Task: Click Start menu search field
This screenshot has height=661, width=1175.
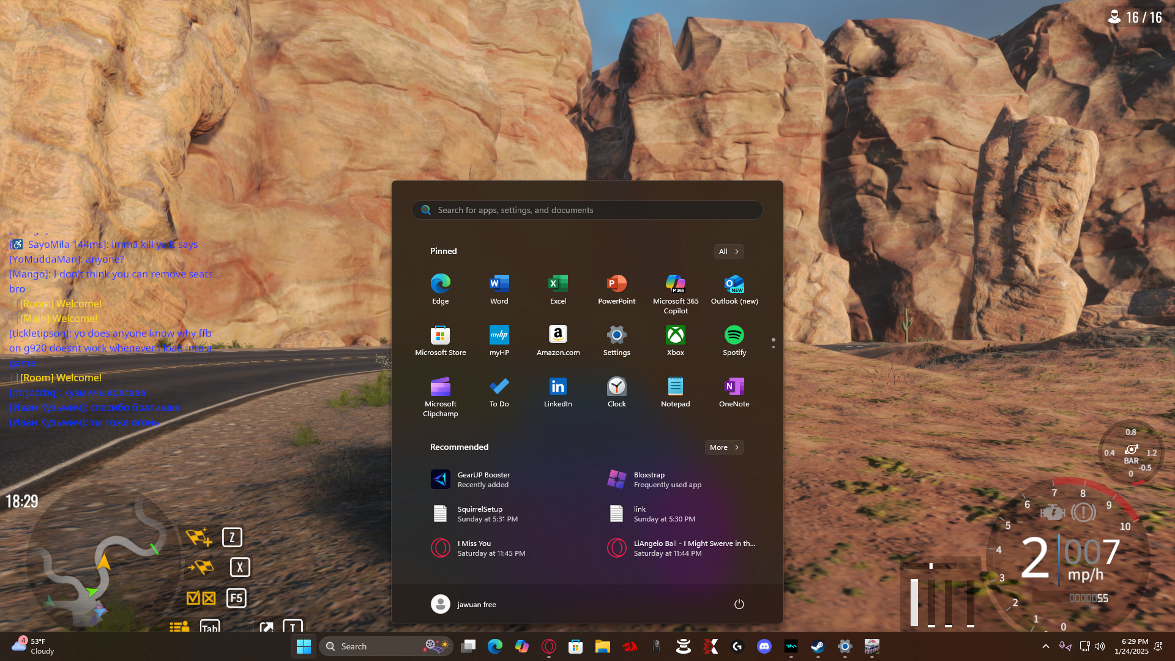Action: coord(587,210)
